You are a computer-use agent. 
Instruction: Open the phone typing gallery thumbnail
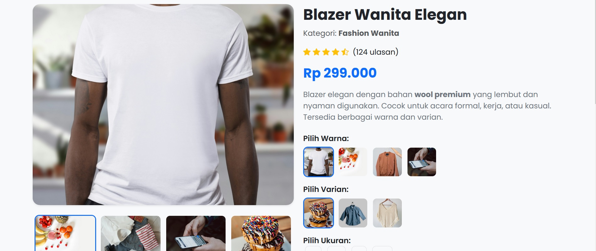196,233
